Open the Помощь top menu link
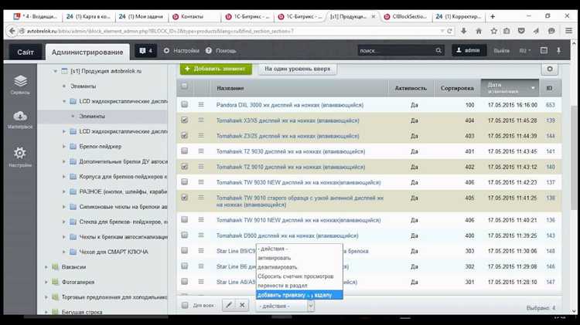Image resolution: width=580 pixels, height=325 pixels. (x=221, y=51)
